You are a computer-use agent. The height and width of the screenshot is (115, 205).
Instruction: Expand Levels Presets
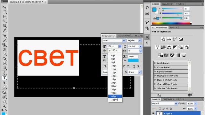[155, 63]
